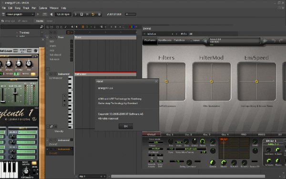The image size is (286, 179).
Task: Click the Swing Generator knob
Action: point(189,162)
